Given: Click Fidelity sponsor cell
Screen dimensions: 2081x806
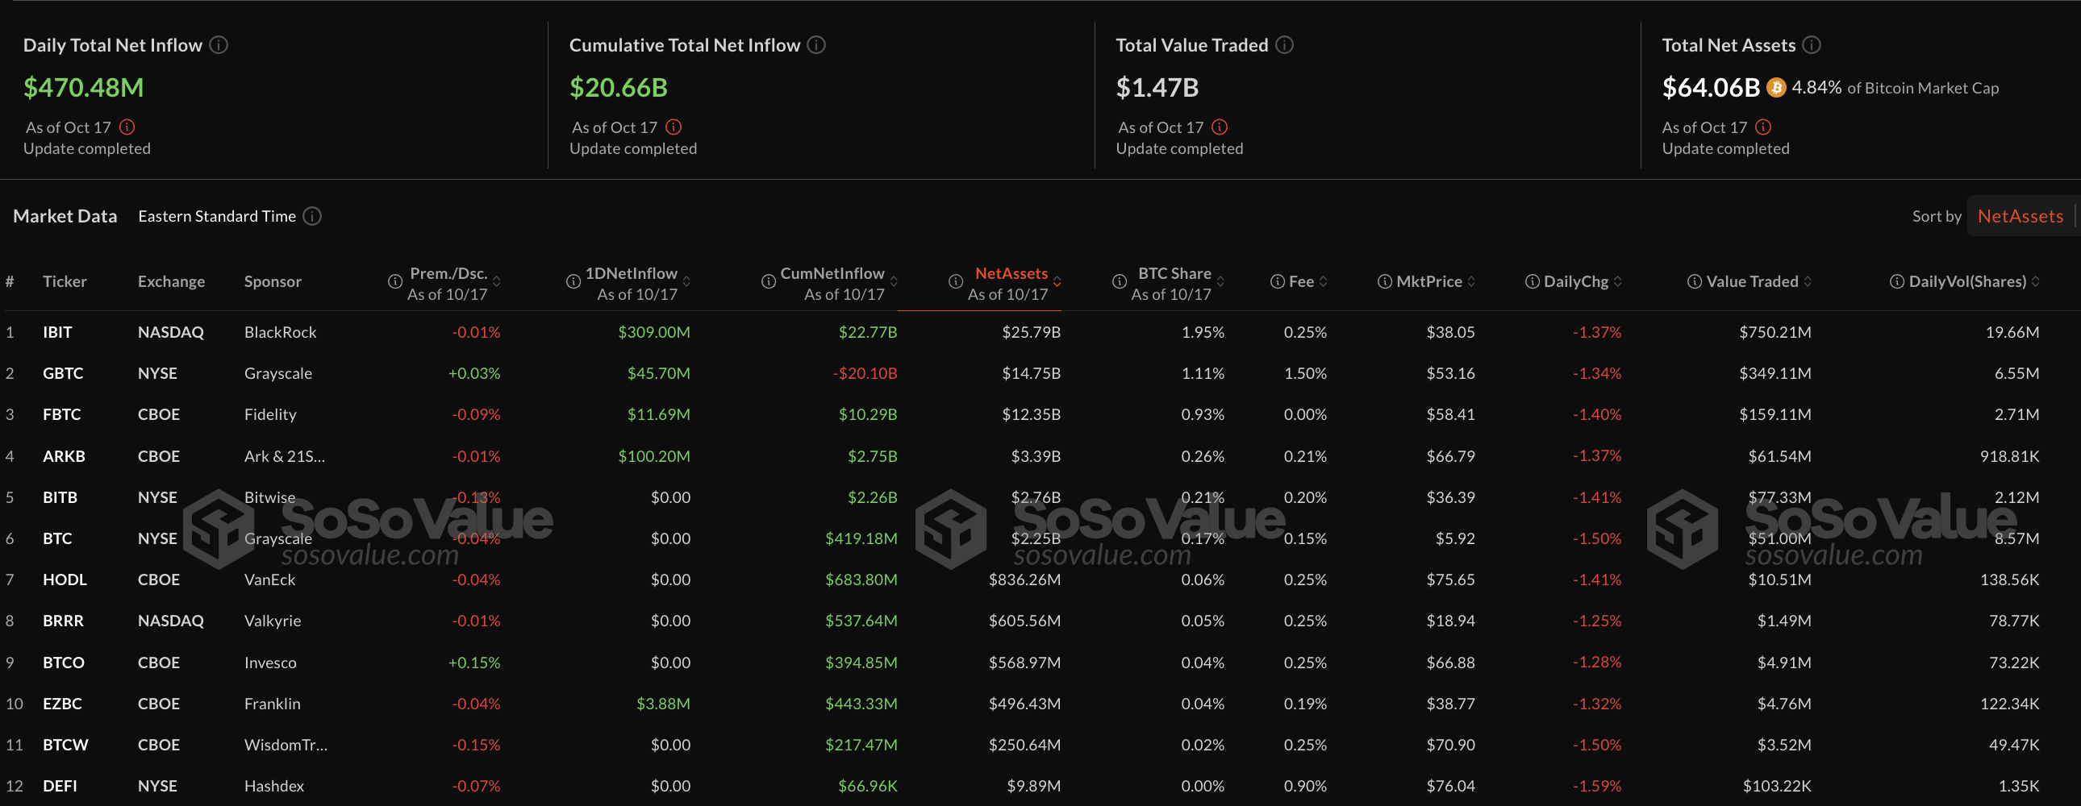Looking at the screenshot, I should pyautogui.click(x=271, y=414).
